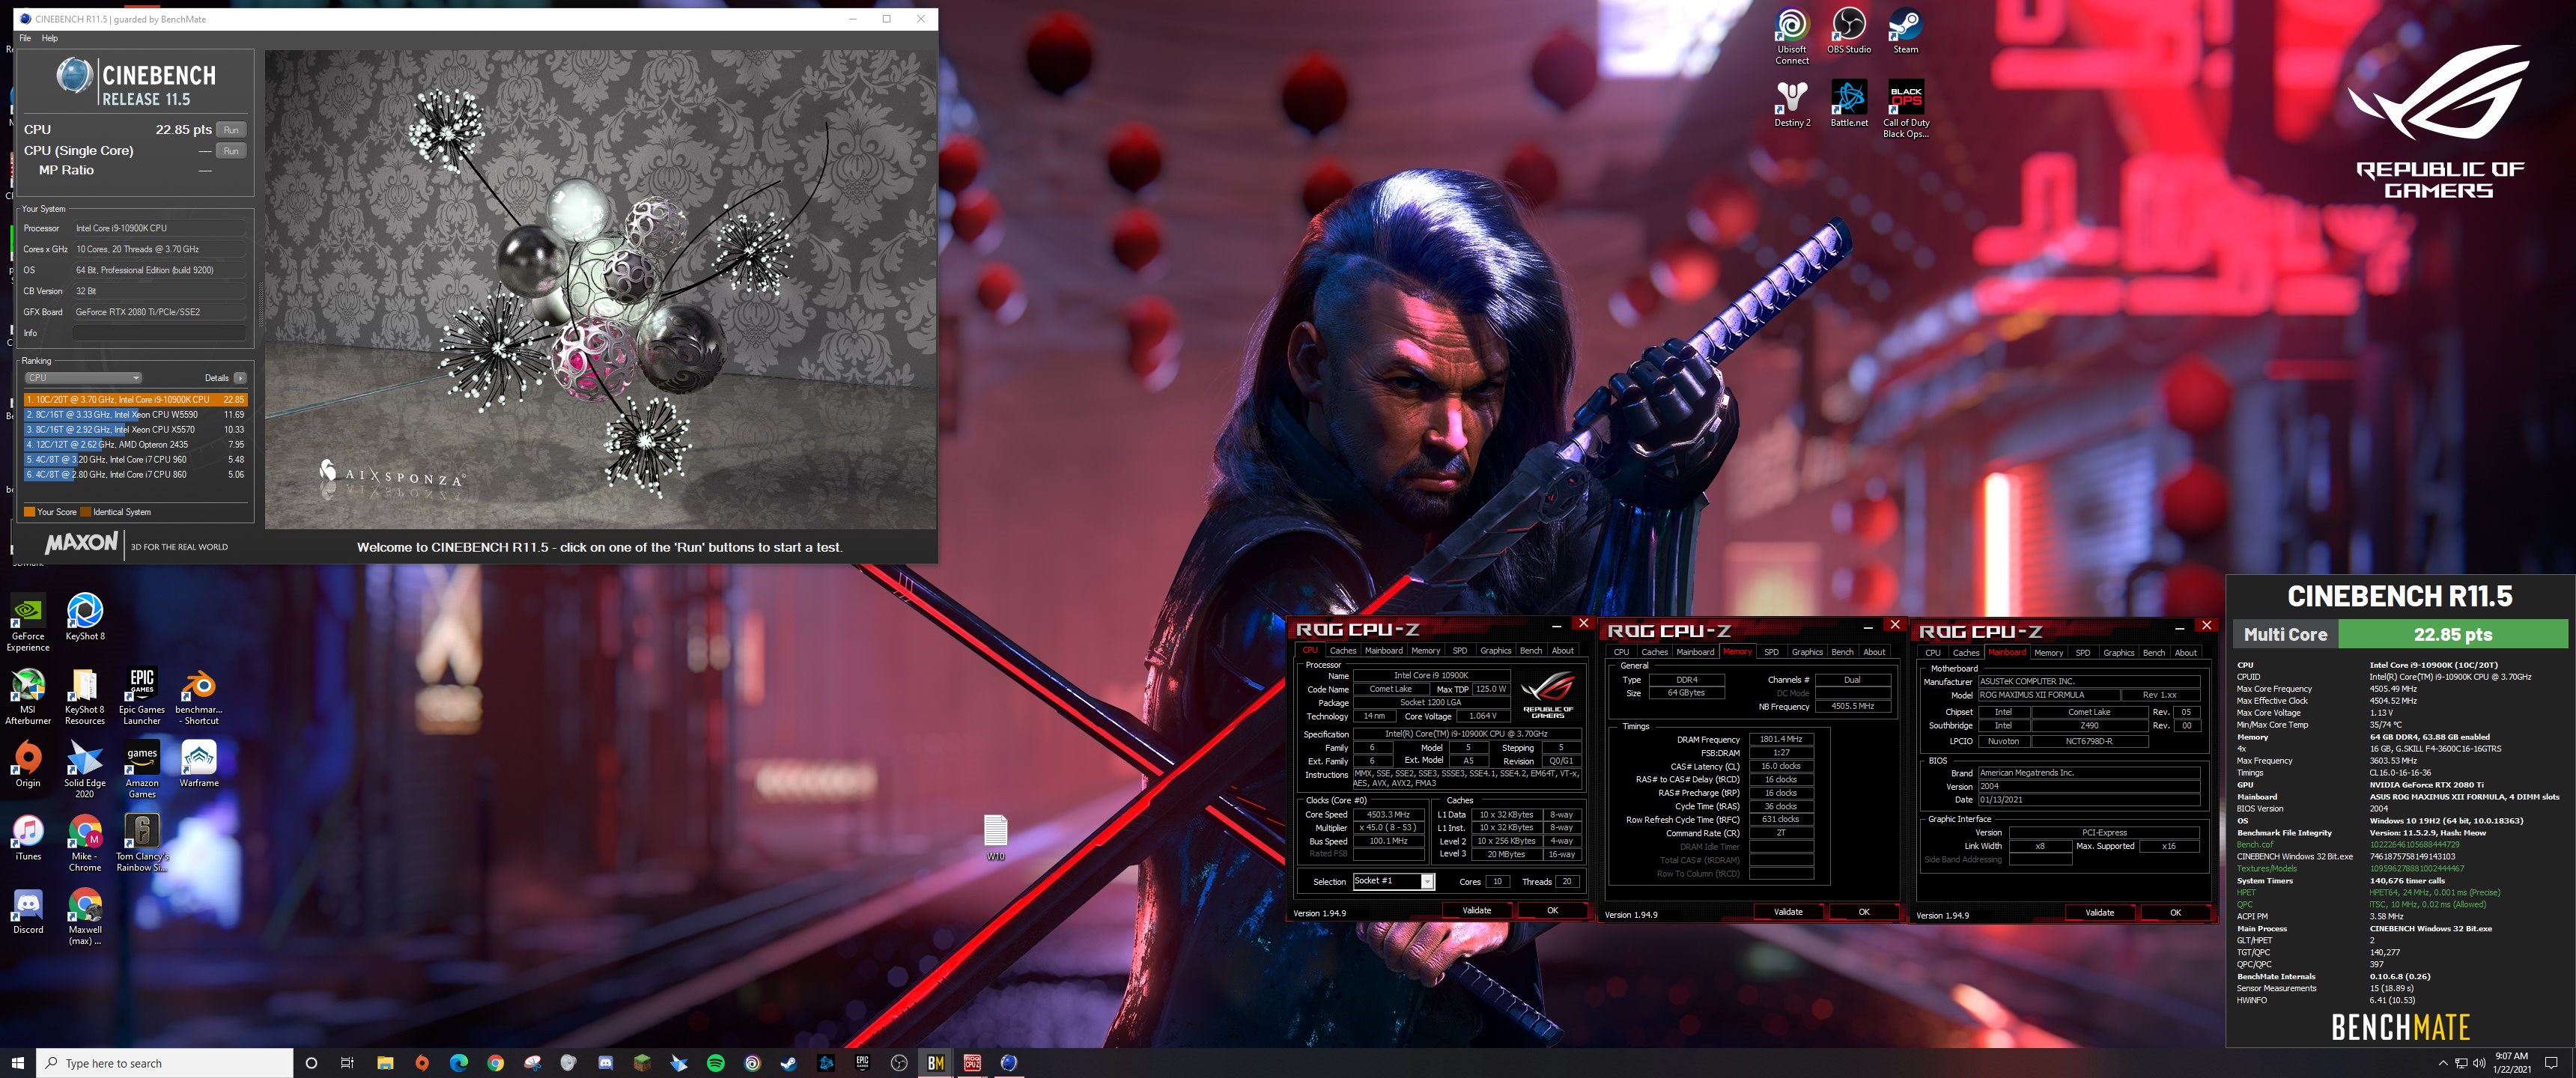Open Minecraft from the taskbar
2576x1078 pixels.
click(642, 1063)
